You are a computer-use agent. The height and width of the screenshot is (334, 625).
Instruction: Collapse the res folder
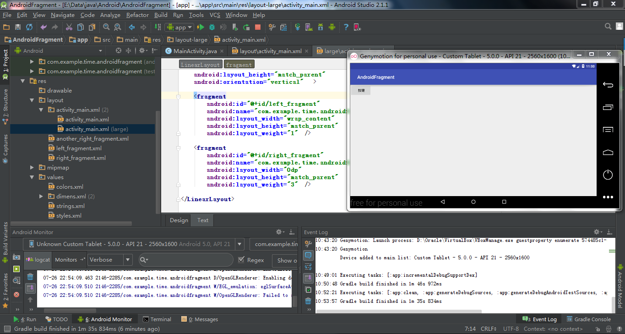coord(22,81)
